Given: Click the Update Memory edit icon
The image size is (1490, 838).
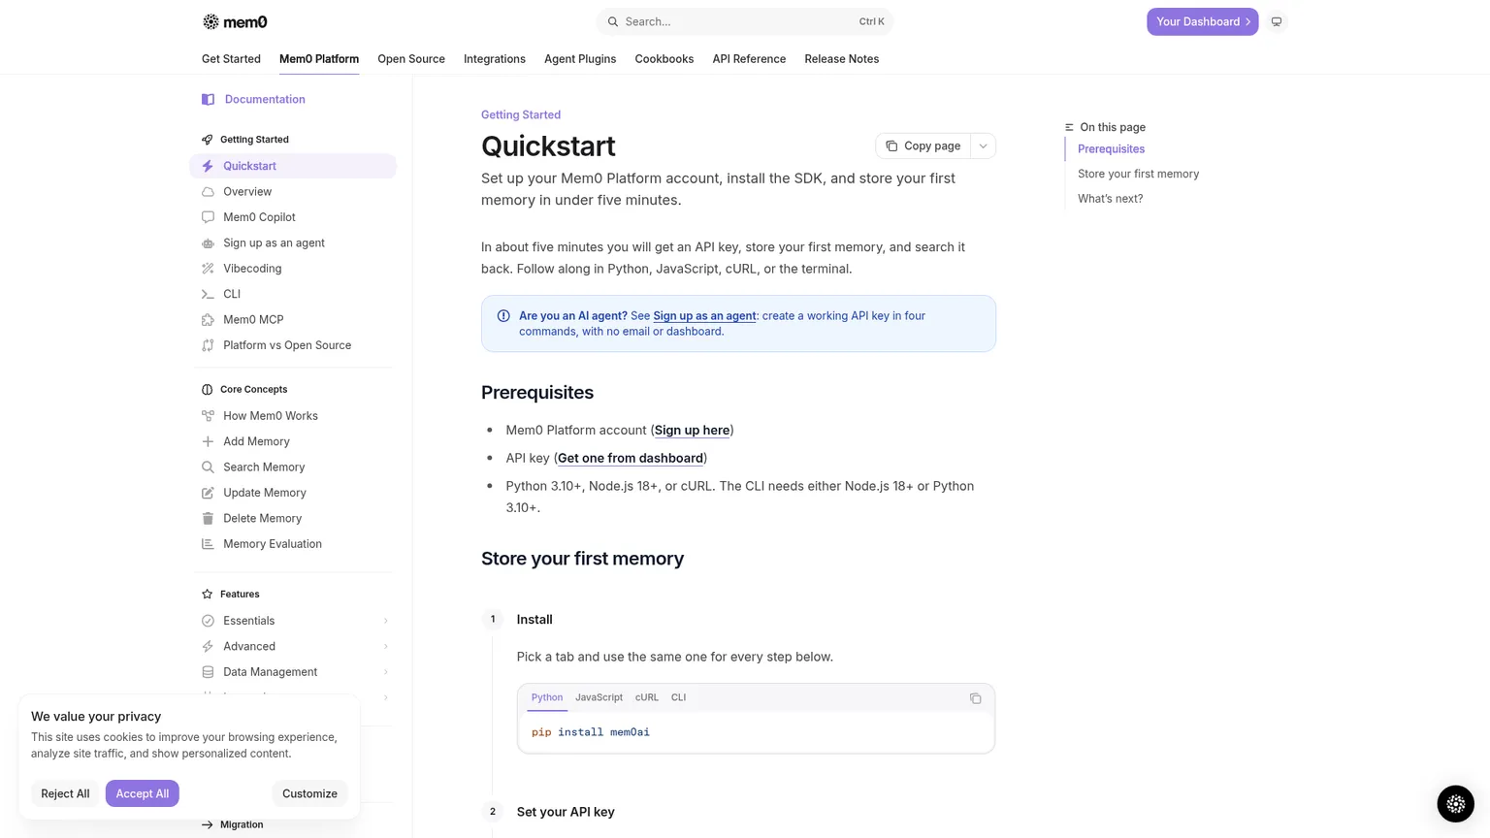Looking at the screenshot, I should (x=208, y=493).
